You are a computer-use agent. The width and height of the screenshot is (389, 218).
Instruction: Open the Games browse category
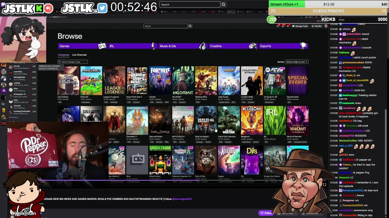(x=82, y=46)
